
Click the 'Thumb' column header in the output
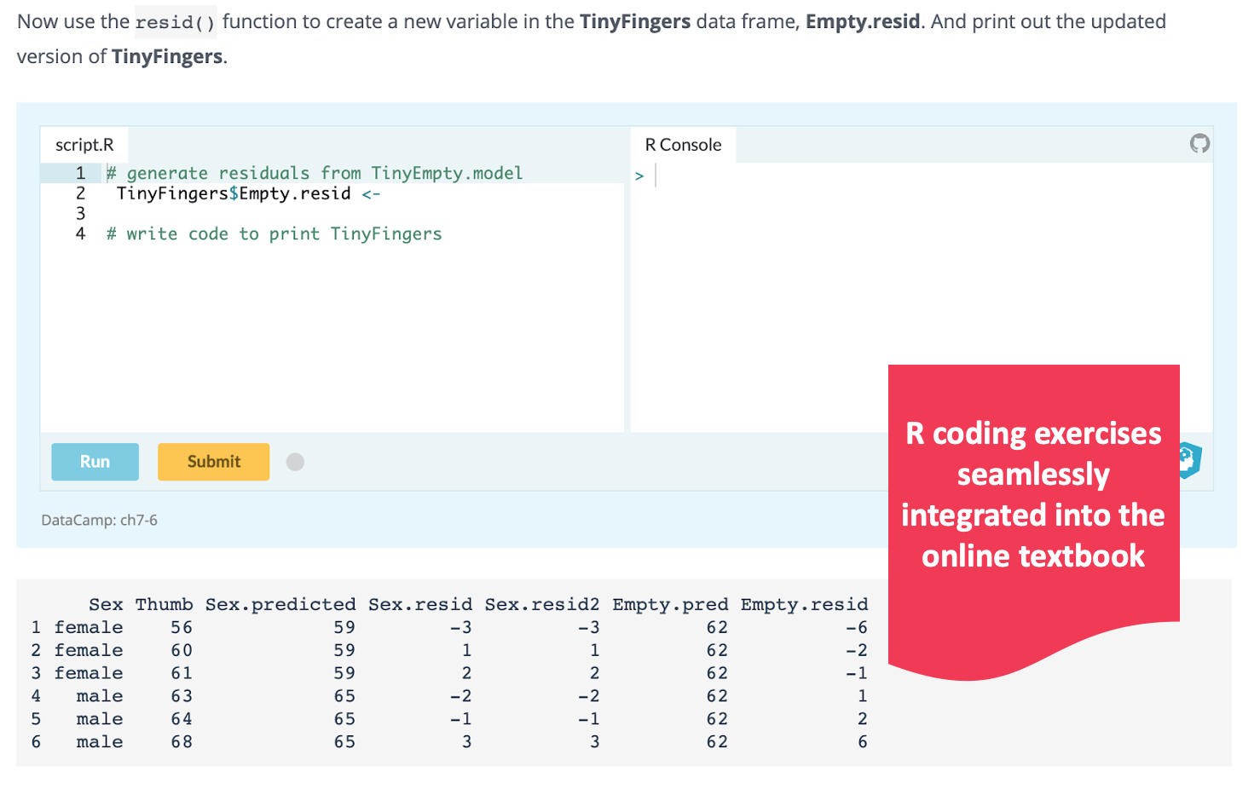[164, 604]
